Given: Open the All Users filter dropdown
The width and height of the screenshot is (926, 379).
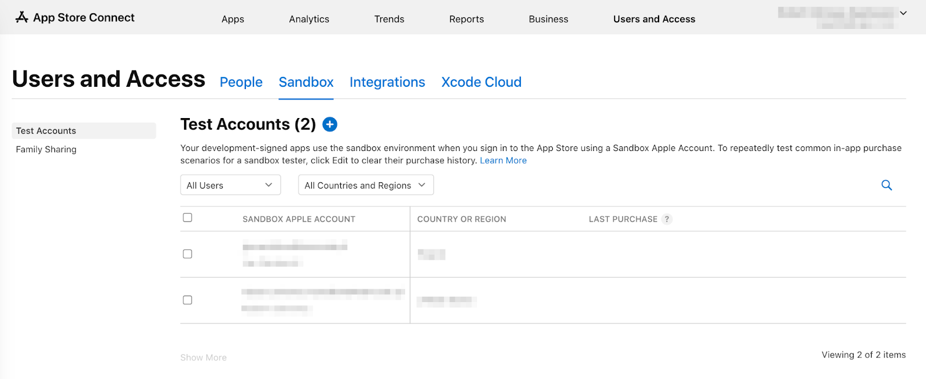Looking at the screenshot, I should point(230,185).
